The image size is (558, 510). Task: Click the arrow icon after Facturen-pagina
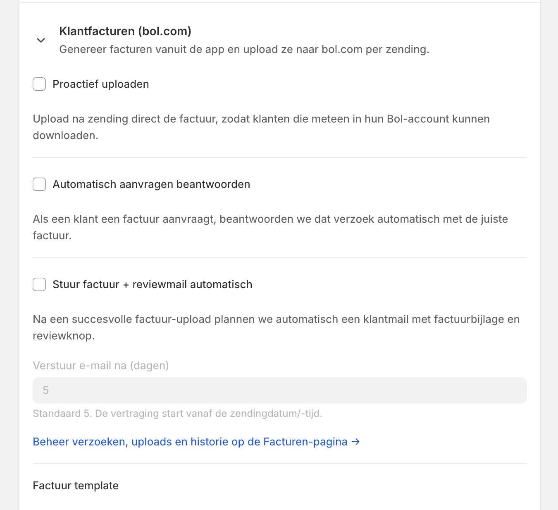pyautogui.click(x=355, y=442)
